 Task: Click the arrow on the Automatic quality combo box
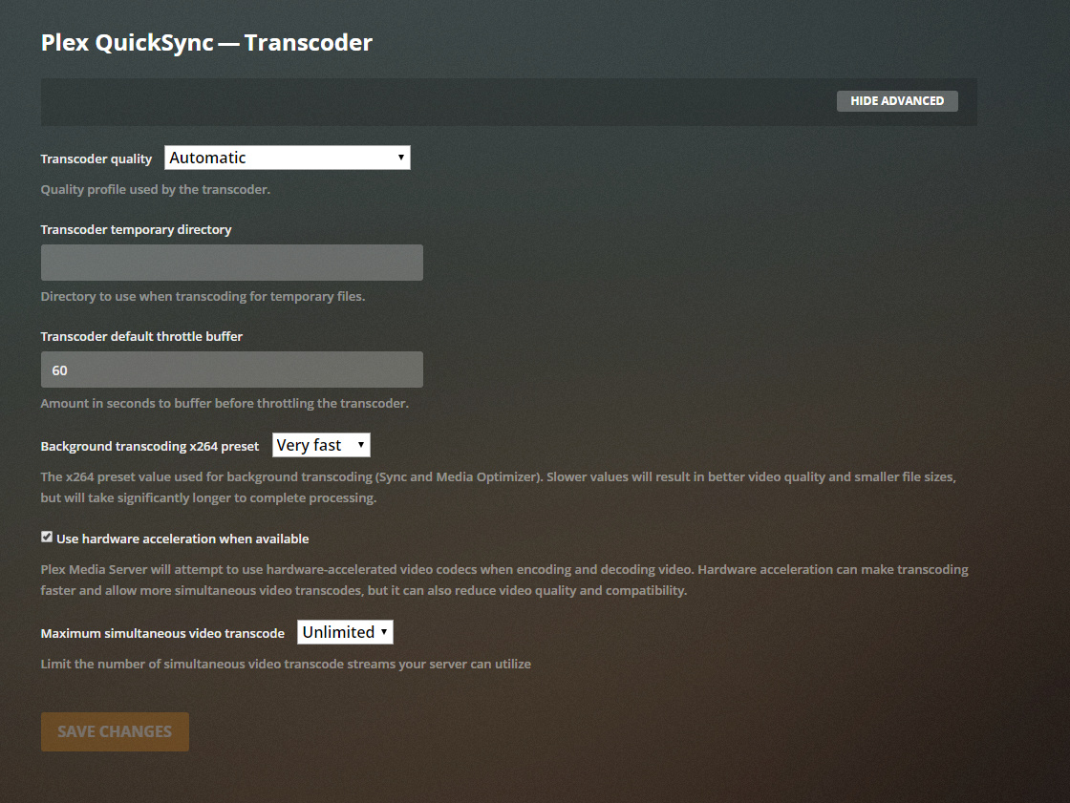pos(400,158)
